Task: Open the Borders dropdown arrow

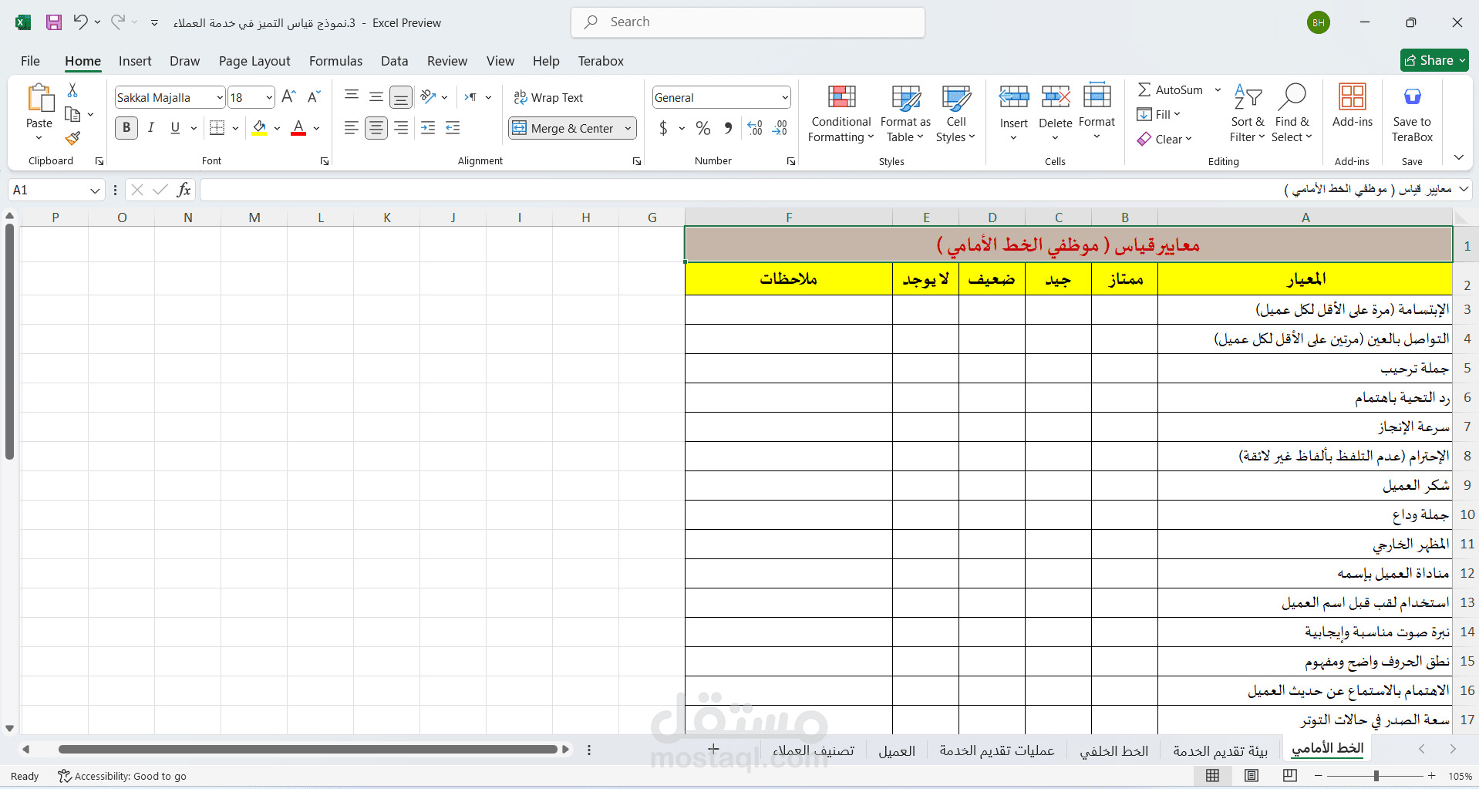Action: click(235, 128)
